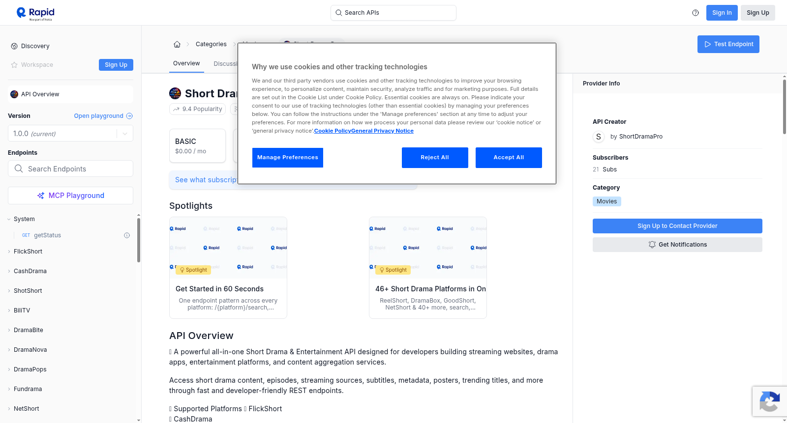Expand the CashDrama endpoint group
Screen dimensions: 787x423
click(x=9, y=271)
